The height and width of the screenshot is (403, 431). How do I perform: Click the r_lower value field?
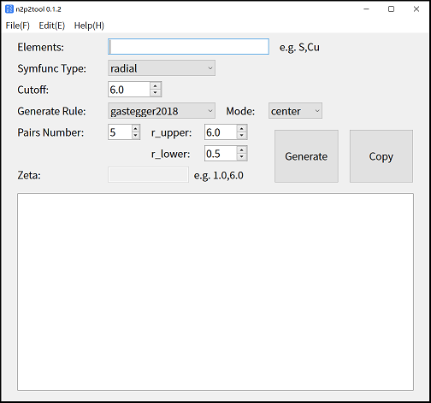click(221, 154)
